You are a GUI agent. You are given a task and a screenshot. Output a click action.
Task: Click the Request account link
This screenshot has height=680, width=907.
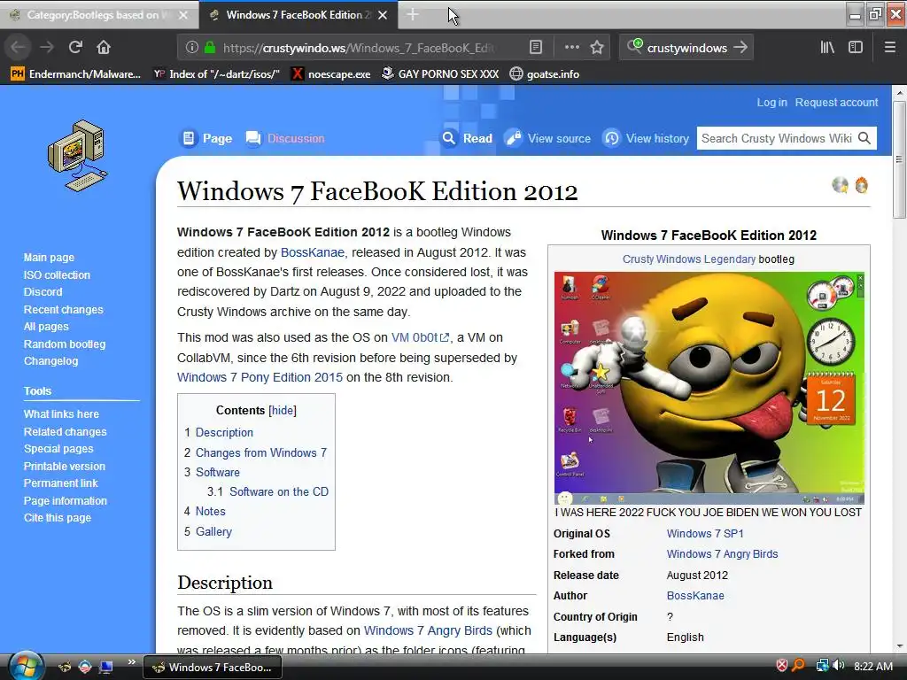tap(836, 103)
